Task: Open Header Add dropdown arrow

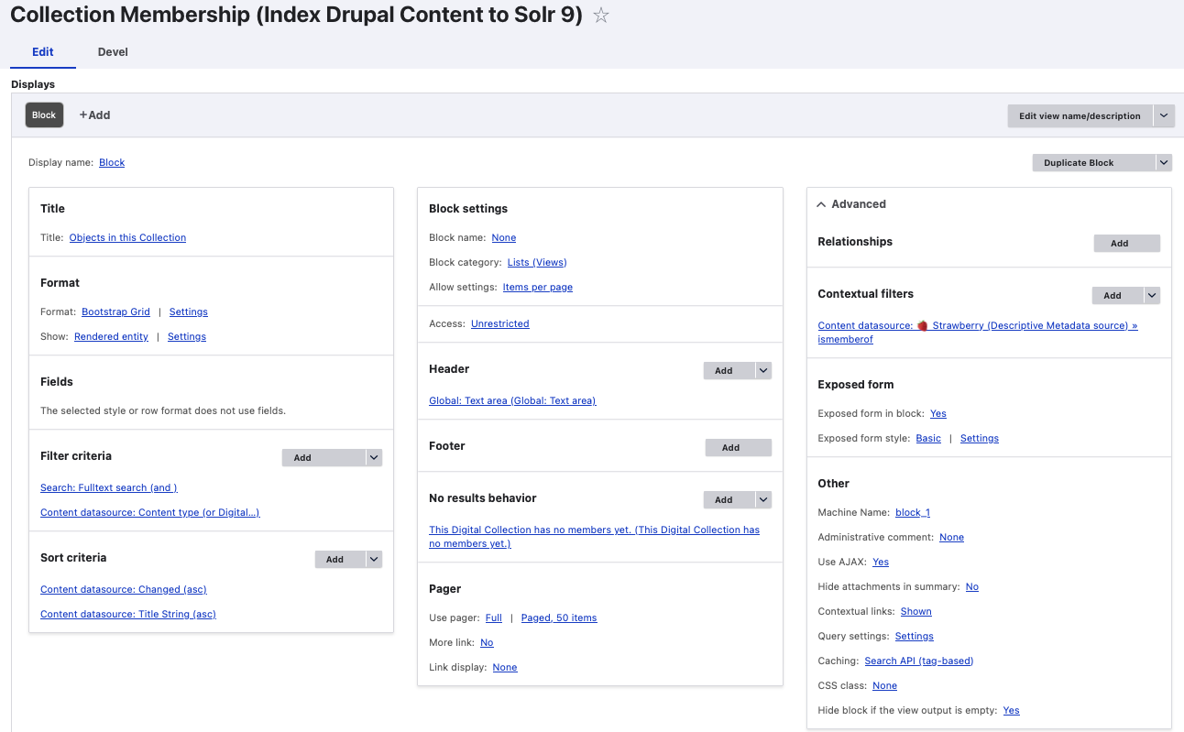Action: pos(763,370)
